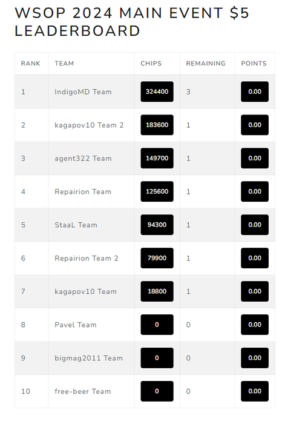Select Repairion Team 2 name
The height and width of the screenshot is (424, 285).
coord(87,258)
